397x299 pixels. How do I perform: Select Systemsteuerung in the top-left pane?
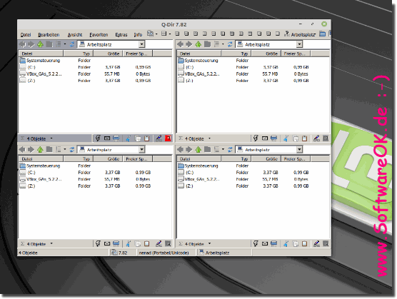40,61
